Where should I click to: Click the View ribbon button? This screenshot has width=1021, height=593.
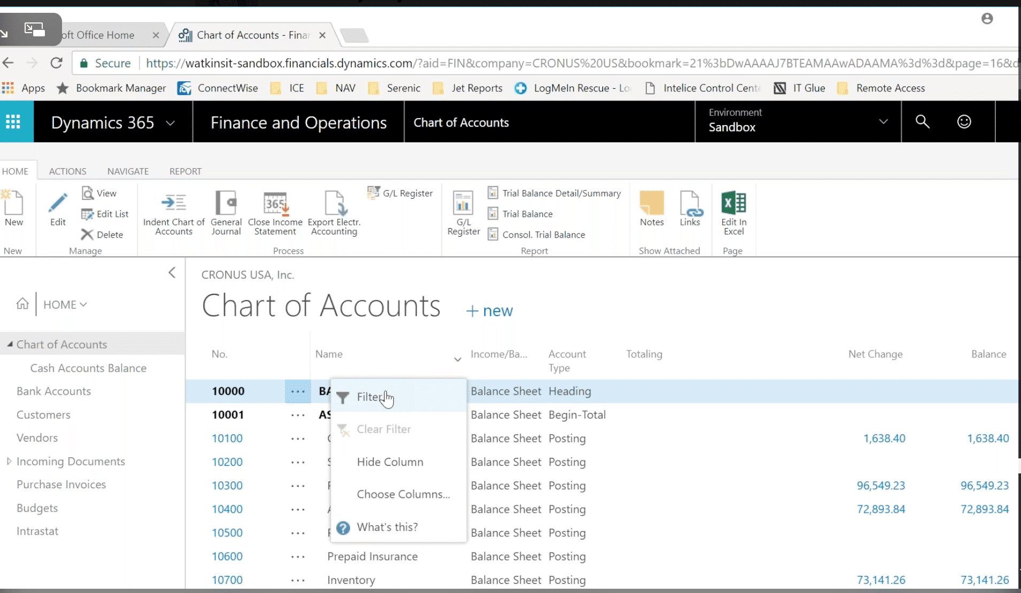99,193
